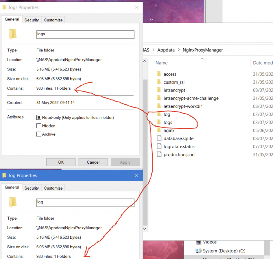Select the letsencrypt-acme-challenge folder name

coord(191,98)
